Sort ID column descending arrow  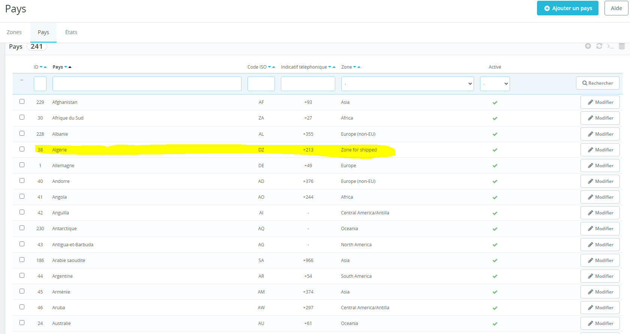click(41, 67)
